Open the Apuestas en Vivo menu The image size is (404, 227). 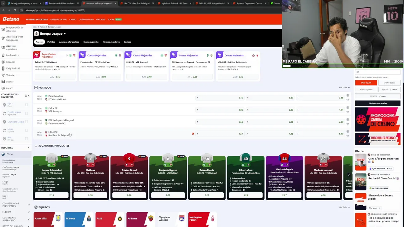[x=58, y=20]
